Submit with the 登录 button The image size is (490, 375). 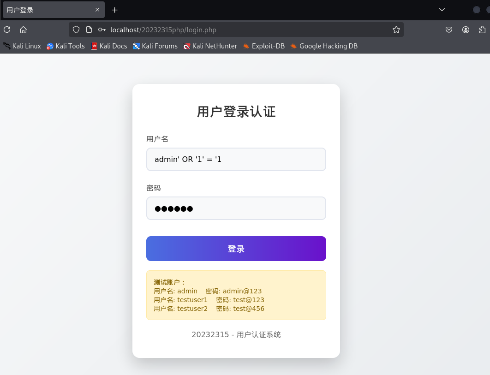pos(236,249)
